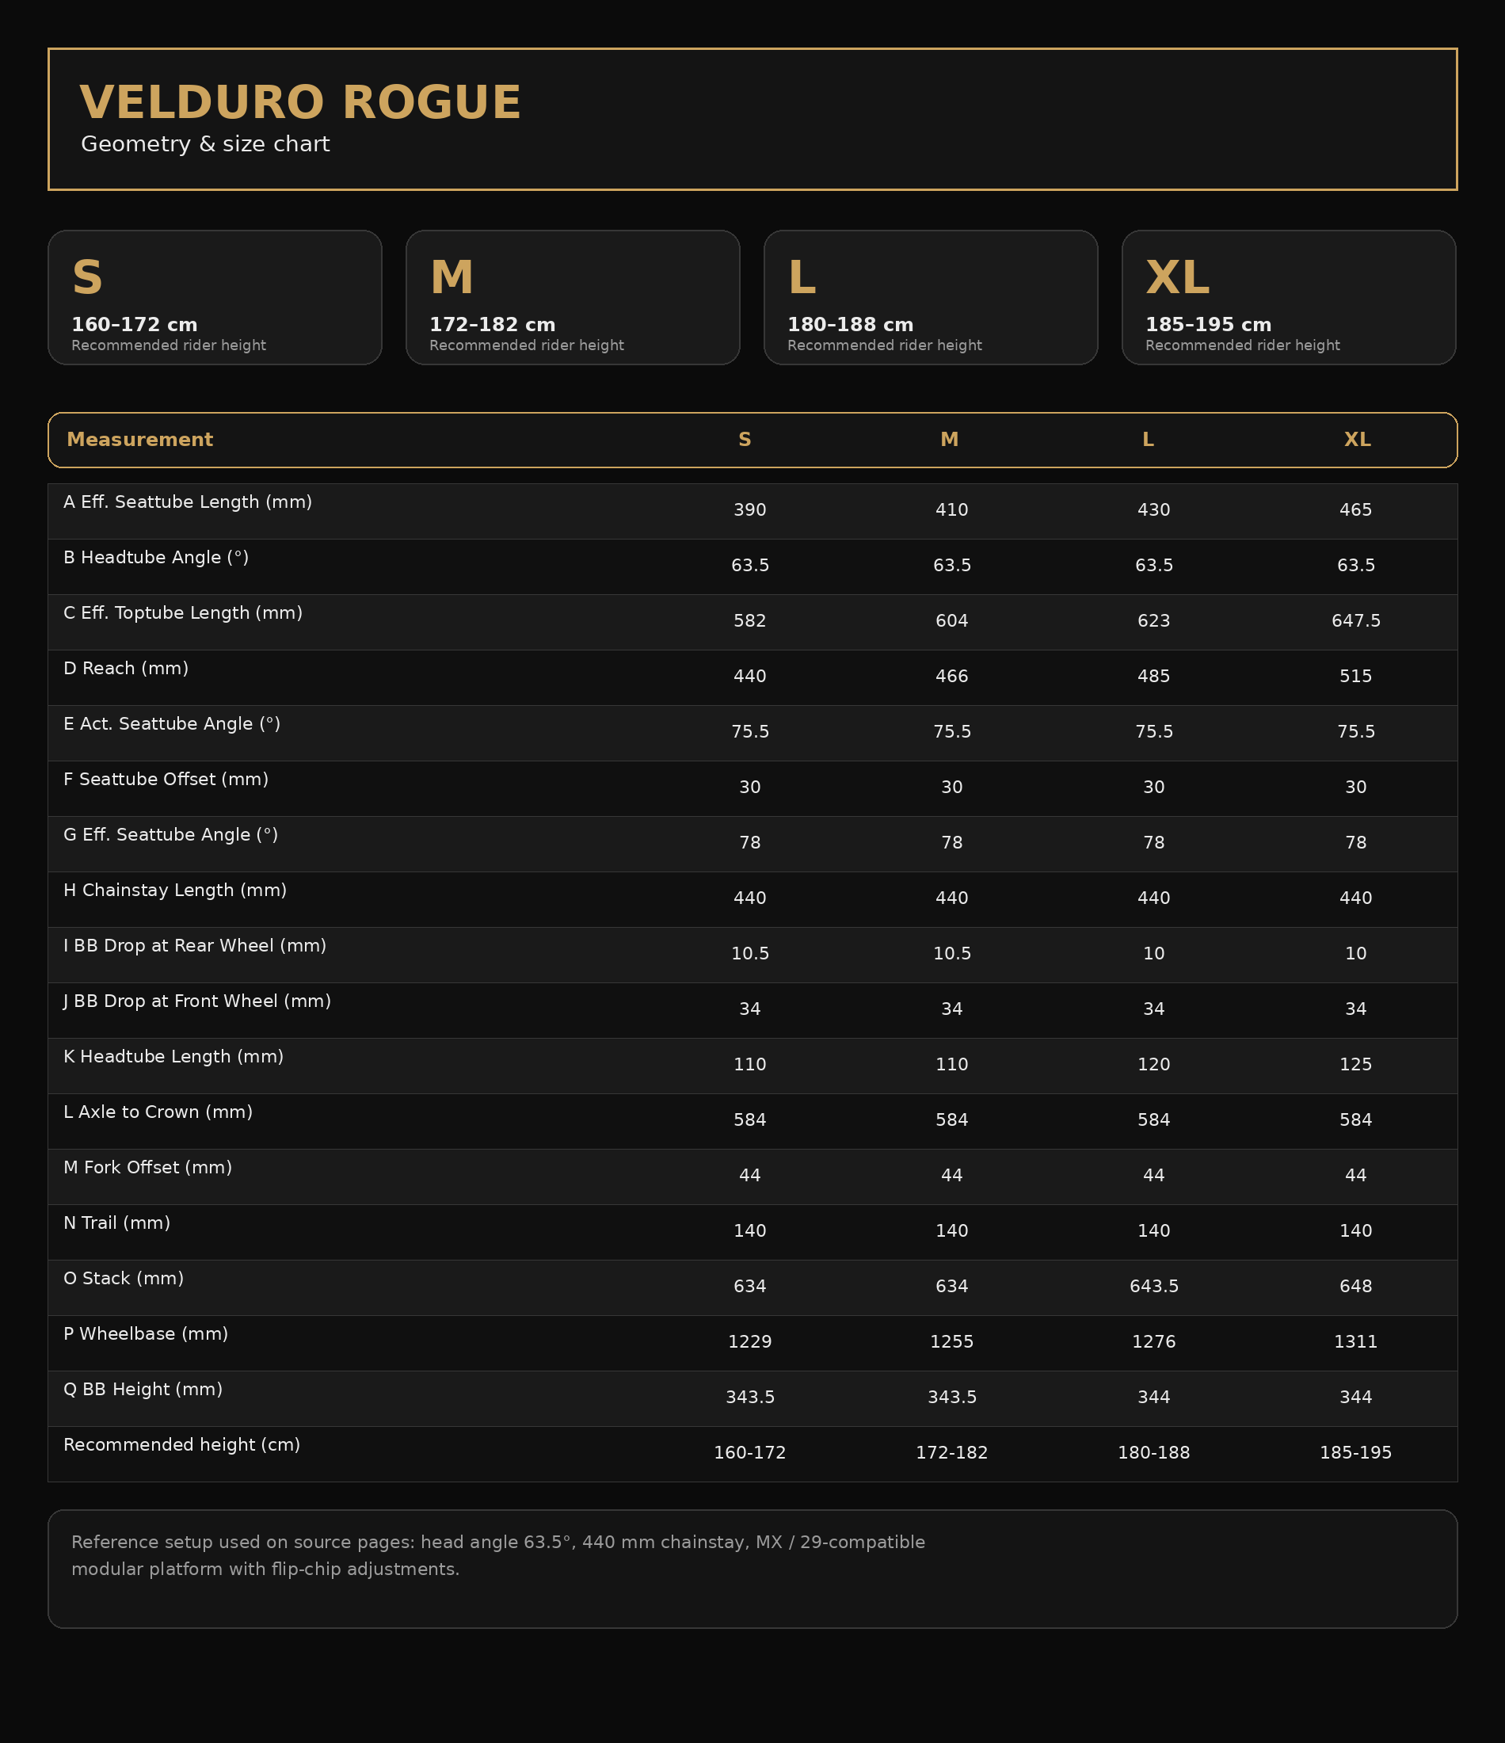
Task: Click the XL column header in table
Action: point(1356,440)
